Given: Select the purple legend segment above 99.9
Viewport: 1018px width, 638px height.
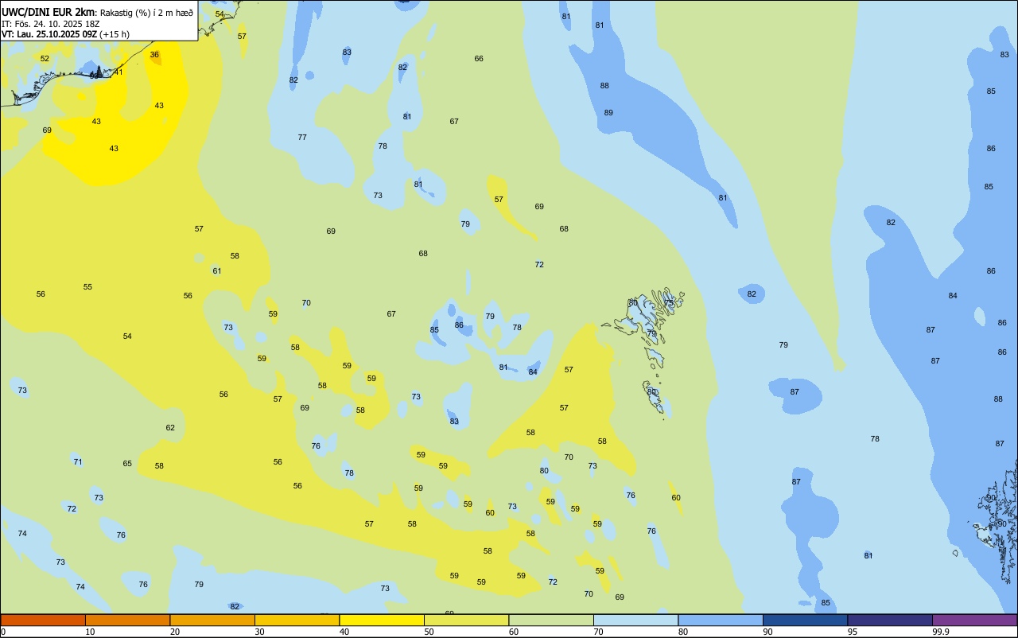Looking at the screenshot, I should (x=974, y=620).
